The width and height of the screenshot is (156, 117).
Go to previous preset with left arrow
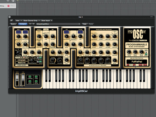[30, 24]
